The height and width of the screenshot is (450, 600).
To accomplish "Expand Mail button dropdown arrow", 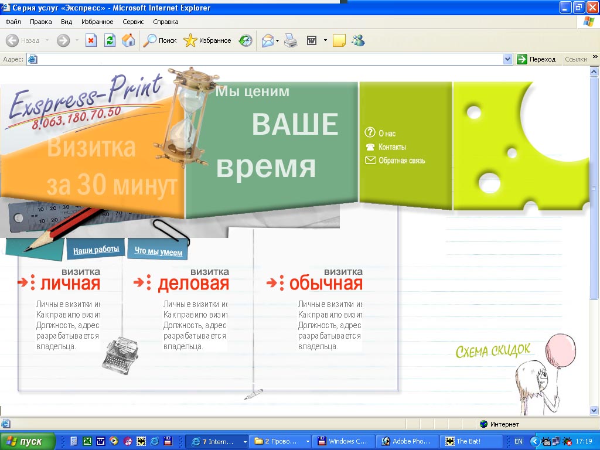I will point(277,40).
